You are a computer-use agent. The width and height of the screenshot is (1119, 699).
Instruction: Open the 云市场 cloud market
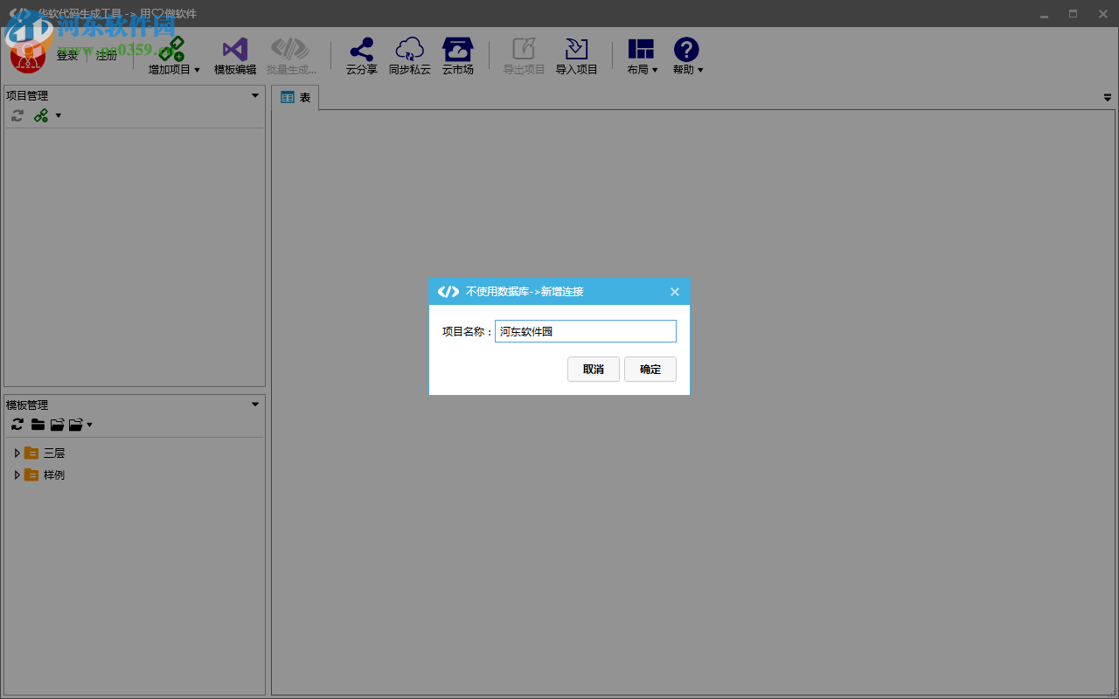(457, 51)
